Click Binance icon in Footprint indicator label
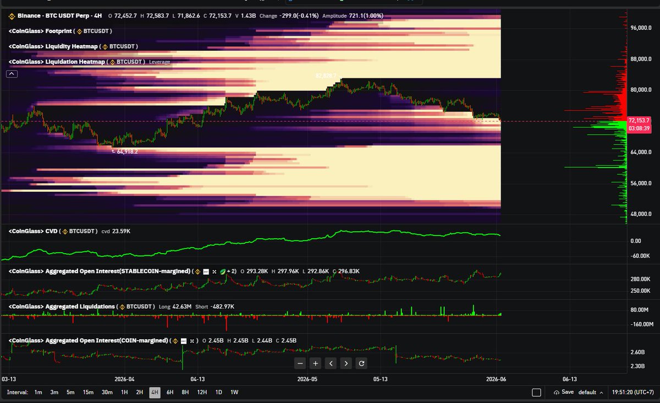This screenshot has width=660, height=403. (79, 32)
